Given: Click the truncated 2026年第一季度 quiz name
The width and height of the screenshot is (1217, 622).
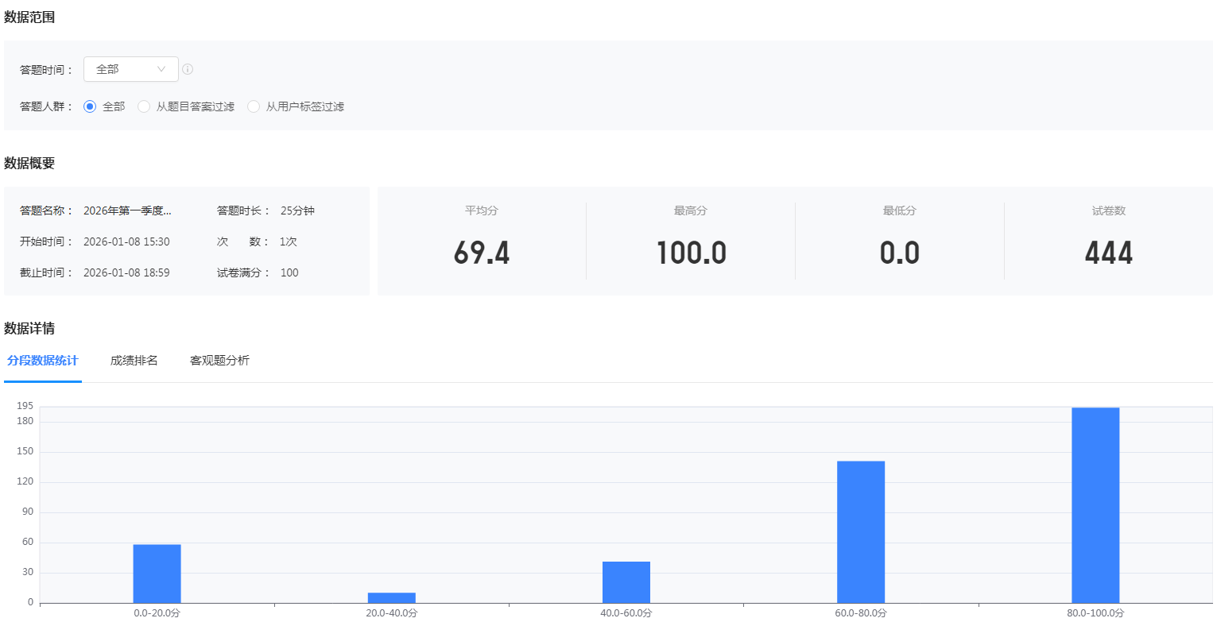Looking at the screenshot, I should 127,211.
